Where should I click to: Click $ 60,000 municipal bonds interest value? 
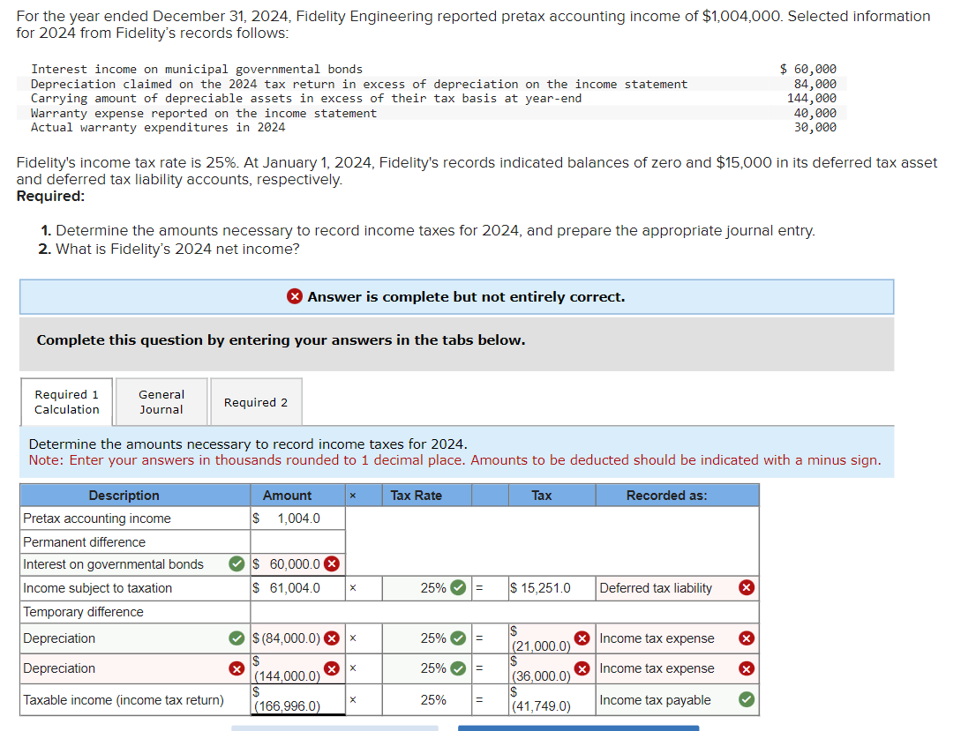pos(807,69)
